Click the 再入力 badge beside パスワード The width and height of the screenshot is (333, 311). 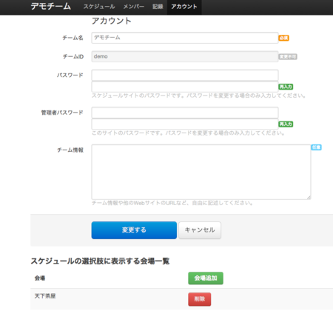pyautogui.click(x=286, y=87)
